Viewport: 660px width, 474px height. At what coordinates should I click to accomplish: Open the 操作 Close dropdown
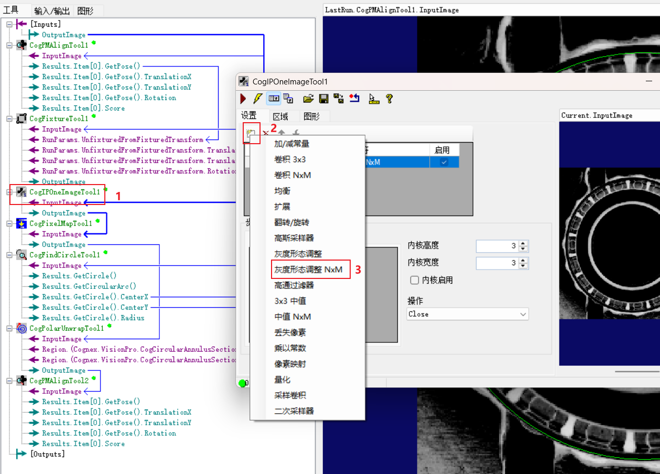point(468,314)
